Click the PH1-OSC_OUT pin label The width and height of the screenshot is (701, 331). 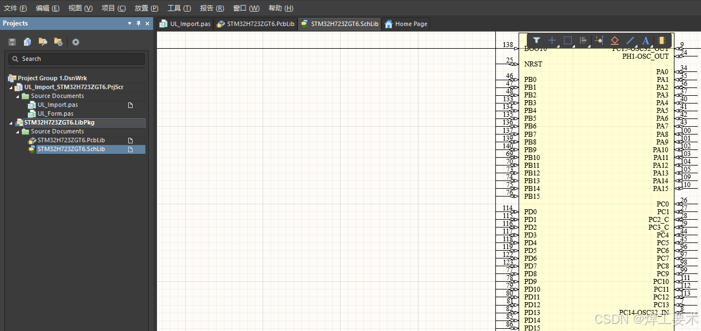[x=645, y=56]
